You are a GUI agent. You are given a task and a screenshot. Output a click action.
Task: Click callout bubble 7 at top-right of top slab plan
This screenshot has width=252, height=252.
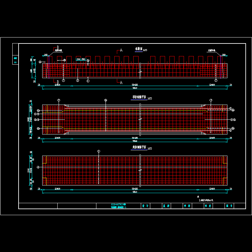(x=211, y=100)
